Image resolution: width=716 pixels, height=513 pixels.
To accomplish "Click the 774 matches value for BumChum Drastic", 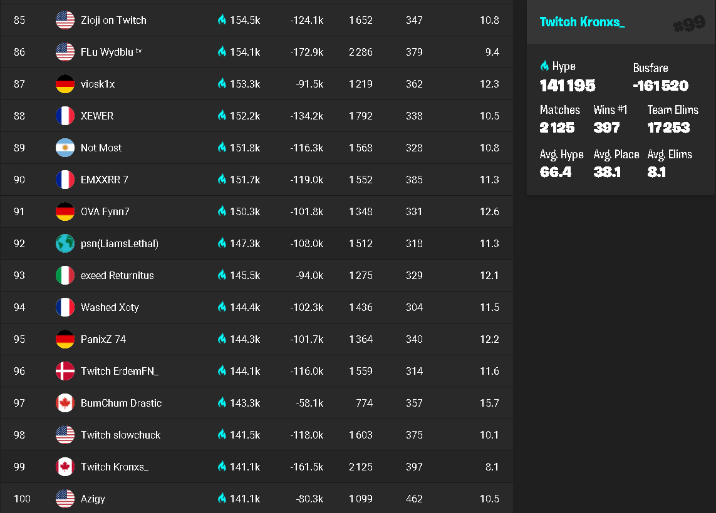I will pos(364,403).
